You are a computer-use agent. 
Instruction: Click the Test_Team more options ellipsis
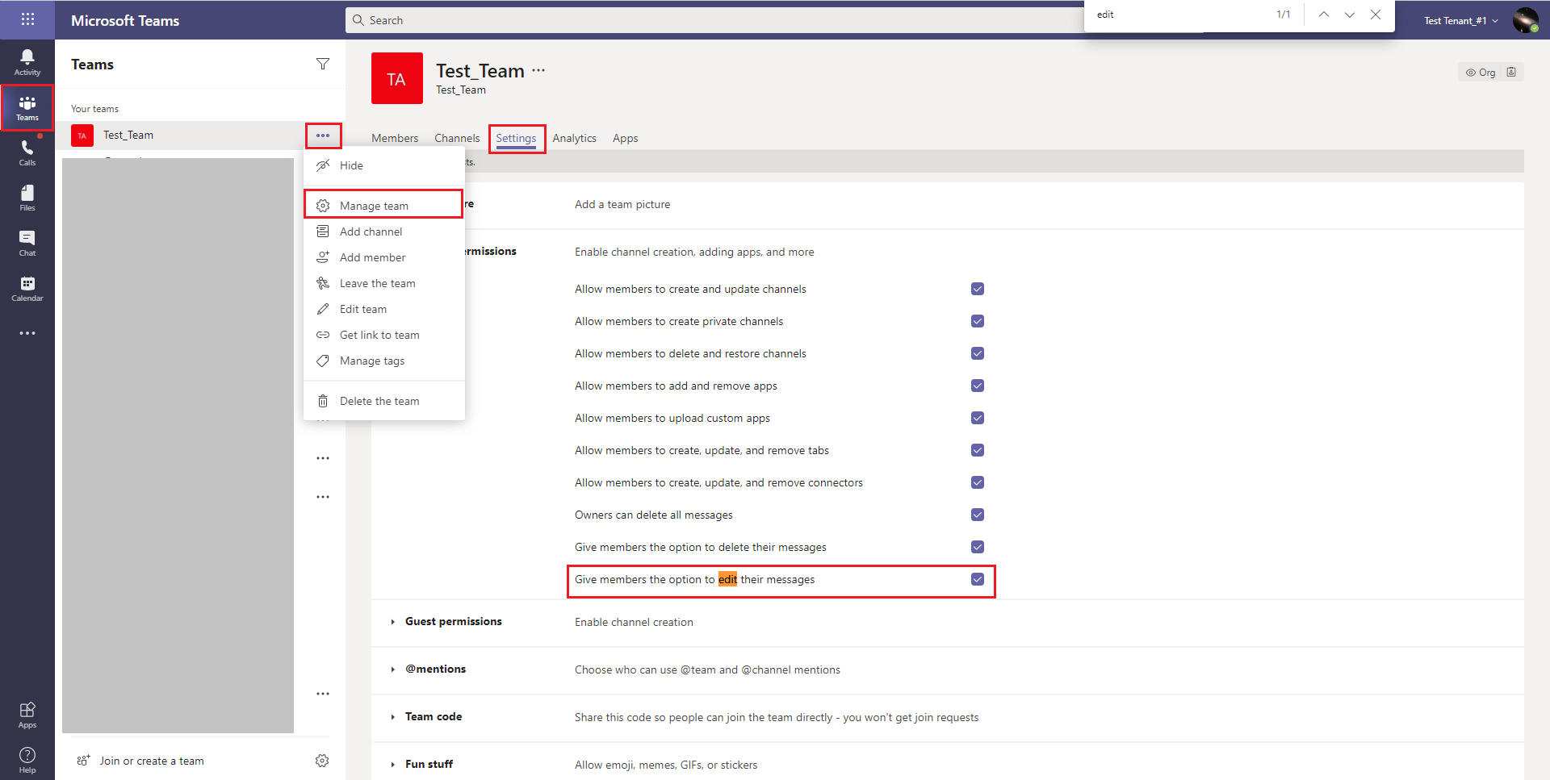tap(323, 136)
